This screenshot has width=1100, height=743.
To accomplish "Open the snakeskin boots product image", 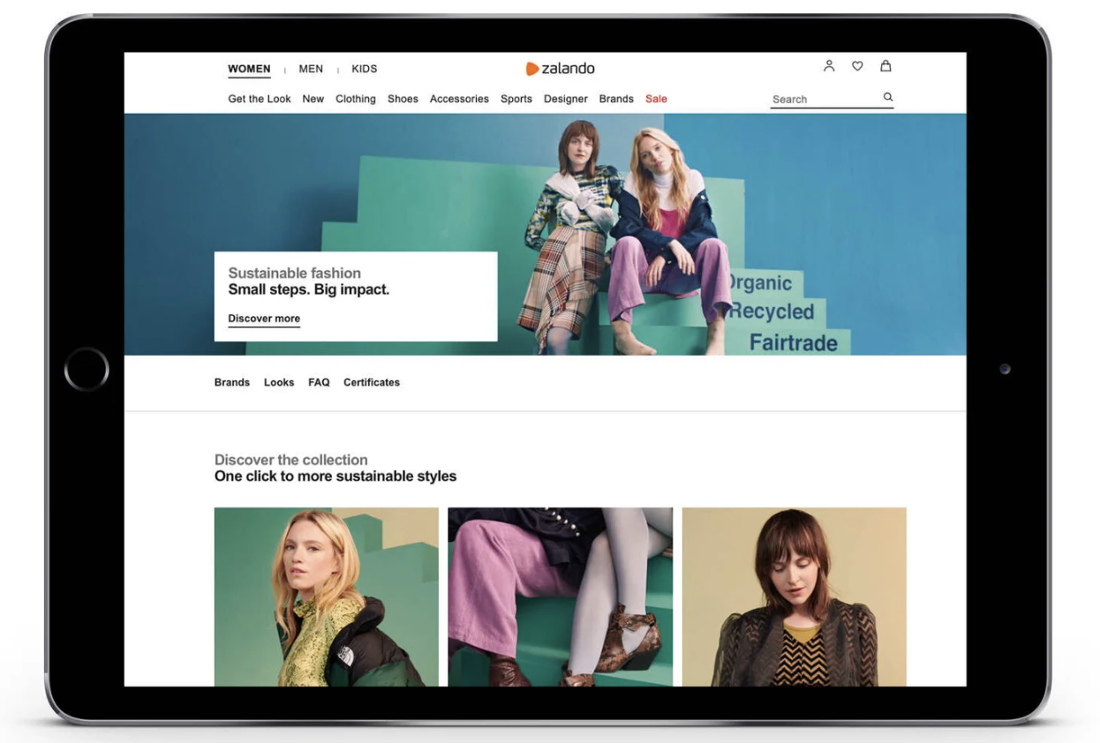I will coord(561,597).
